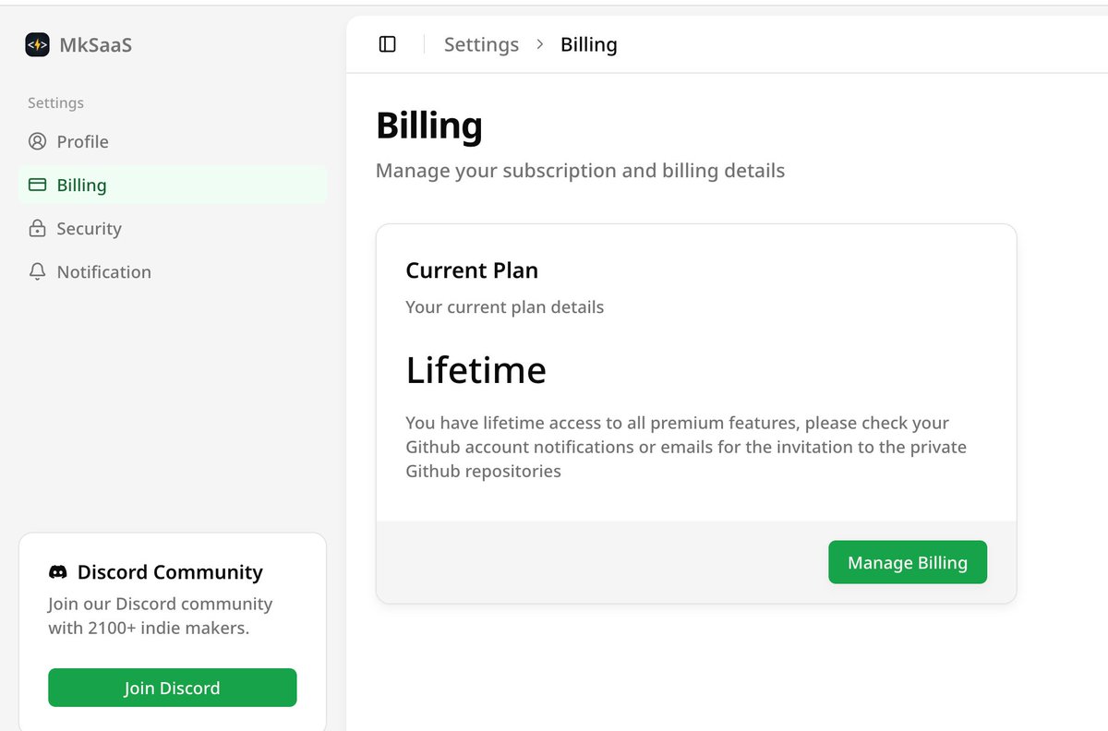The image size is (1108, 731).
Task: Click 'Your current plan details' text
Action: click(x=505, y=306)
